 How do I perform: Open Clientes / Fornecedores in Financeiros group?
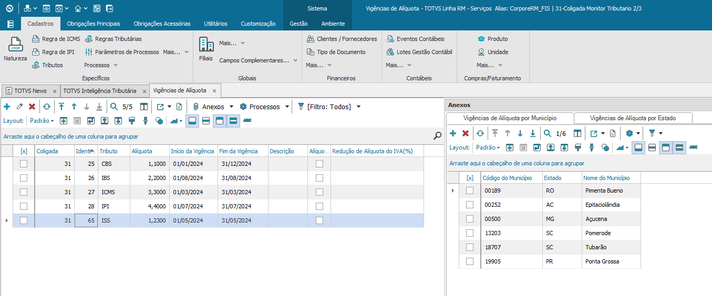342,39
